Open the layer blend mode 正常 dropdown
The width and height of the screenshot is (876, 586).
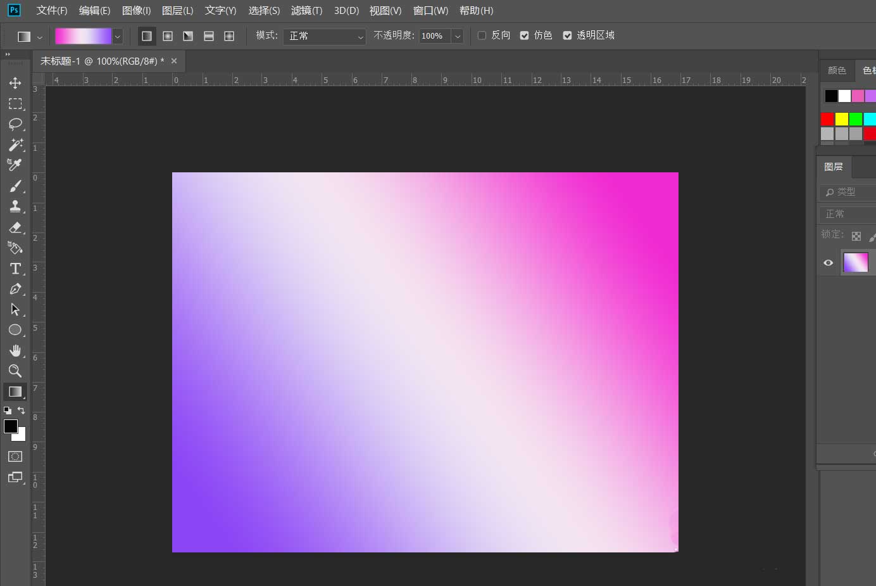(x=848, y=213)
